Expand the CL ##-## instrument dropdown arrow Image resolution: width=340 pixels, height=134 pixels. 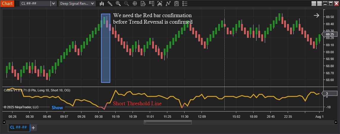pos(53,4)
